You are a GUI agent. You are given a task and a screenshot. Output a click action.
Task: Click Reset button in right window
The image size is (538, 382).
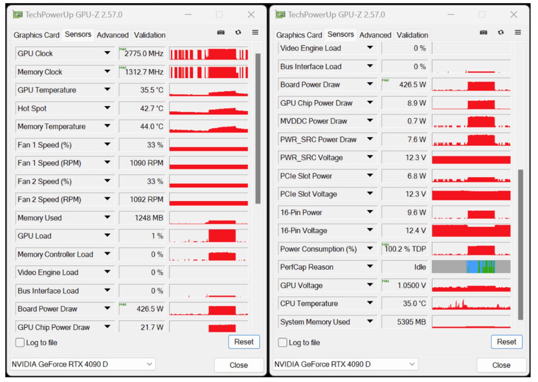point(507,342)
